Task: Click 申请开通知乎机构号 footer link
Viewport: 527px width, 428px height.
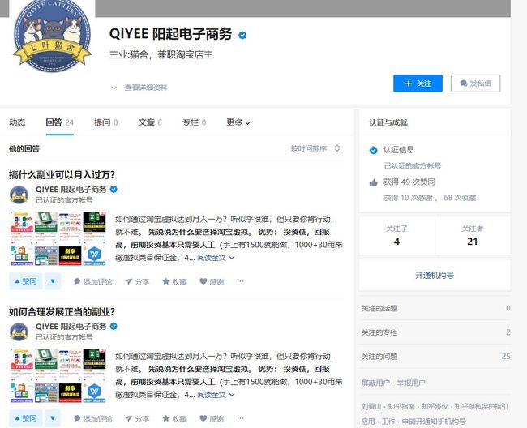Action: coord(434,422)
